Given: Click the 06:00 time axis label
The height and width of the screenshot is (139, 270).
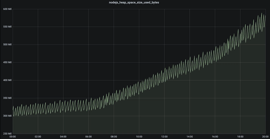Looking at the screenshot, I should [x=88, y=137].
